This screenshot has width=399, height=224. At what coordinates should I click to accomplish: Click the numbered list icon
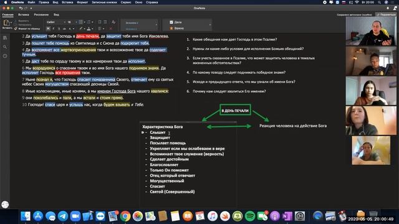(89, 22)
